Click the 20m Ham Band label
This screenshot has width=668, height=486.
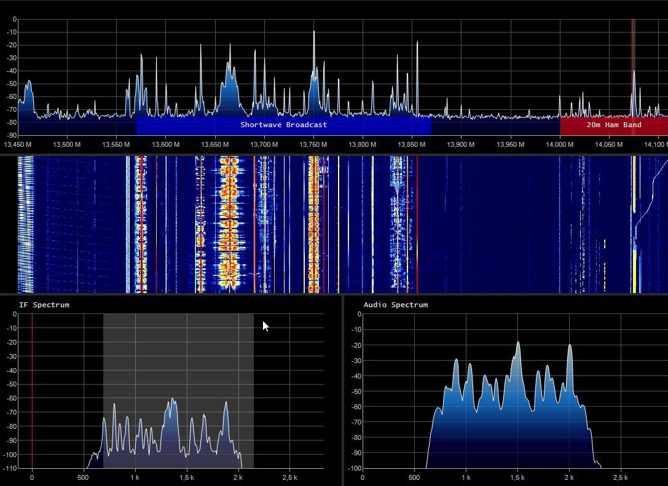(613, 125)
